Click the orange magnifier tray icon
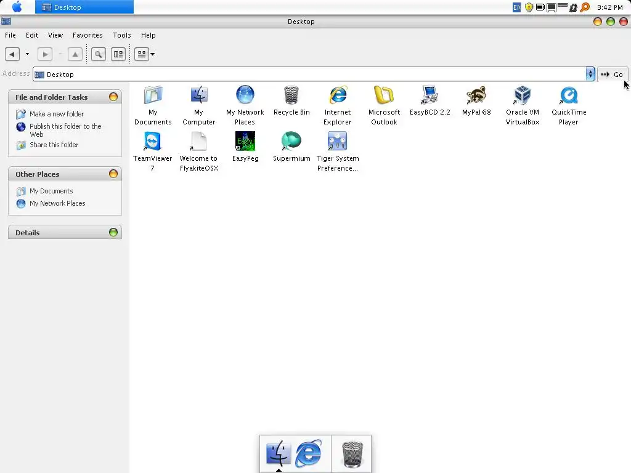631x473 pixels. [x=585, y=7]
